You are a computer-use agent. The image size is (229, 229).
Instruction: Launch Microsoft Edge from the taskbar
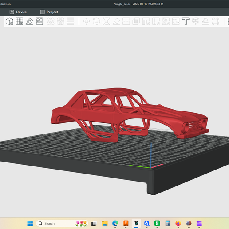[115, 223]
